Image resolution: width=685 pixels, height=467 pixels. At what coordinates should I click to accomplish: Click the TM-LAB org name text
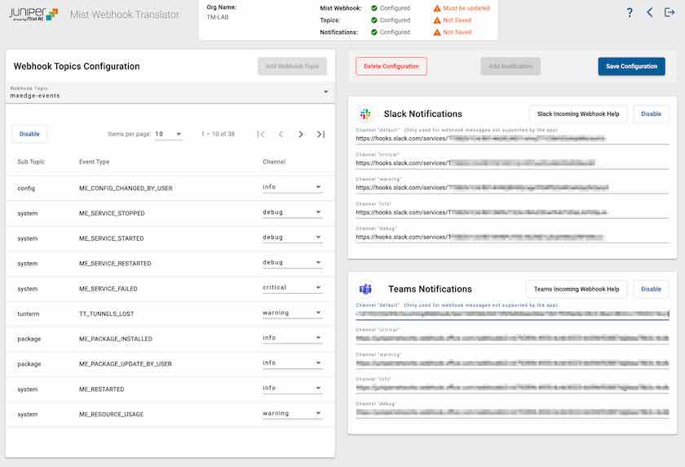pos(218,17)
